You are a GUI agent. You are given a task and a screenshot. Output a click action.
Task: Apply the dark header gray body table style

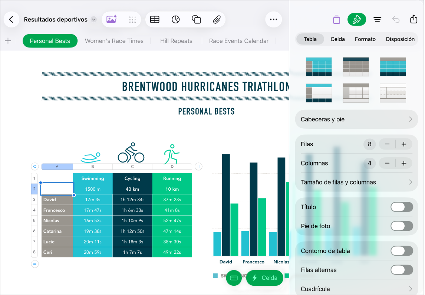(356, 67)
